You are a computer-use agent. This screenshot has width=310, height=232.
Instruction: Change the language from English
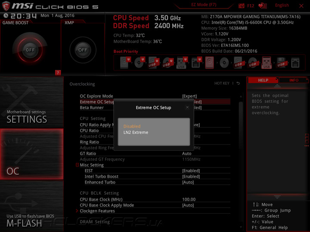click(282, 5)
